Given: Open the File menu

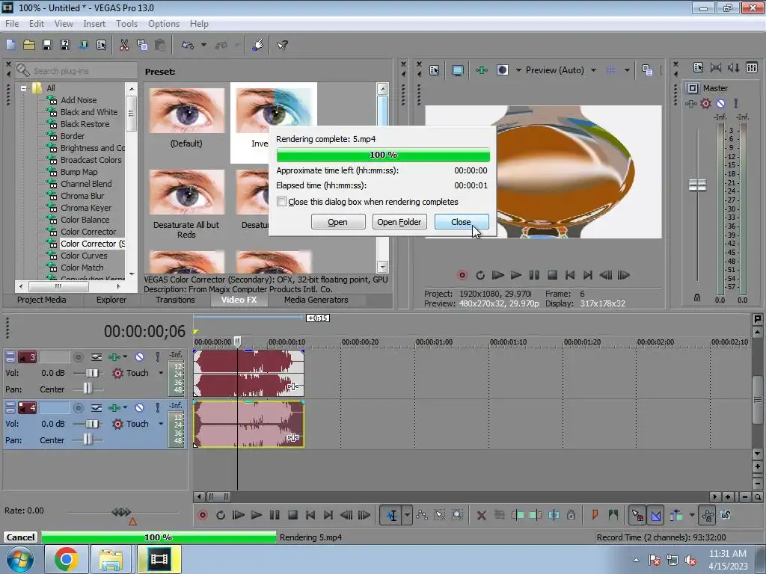Looking at the screenshot, I should [12, 23].
